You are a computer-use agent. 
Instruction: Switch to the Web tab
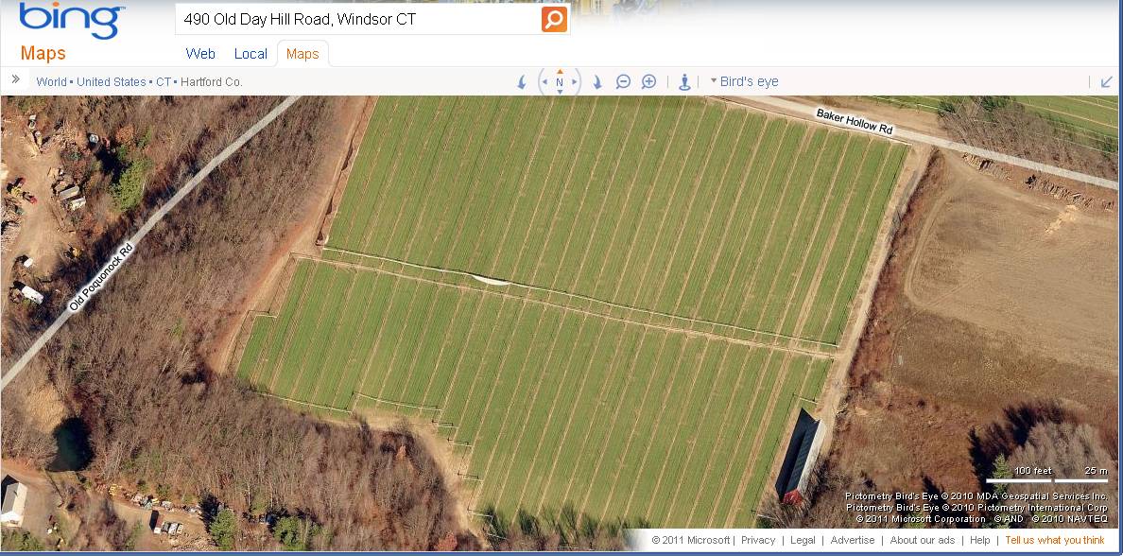click(x=200, y=54)
